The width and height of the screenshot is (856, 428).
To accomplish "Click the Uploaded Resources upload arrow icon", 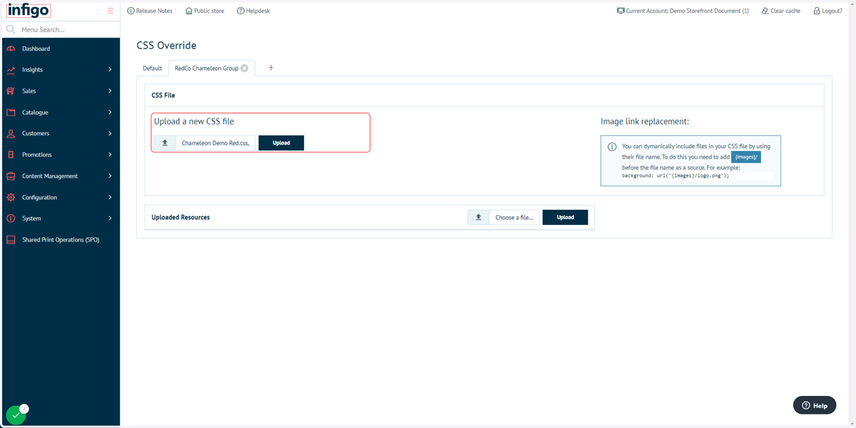I will [479, 217].
